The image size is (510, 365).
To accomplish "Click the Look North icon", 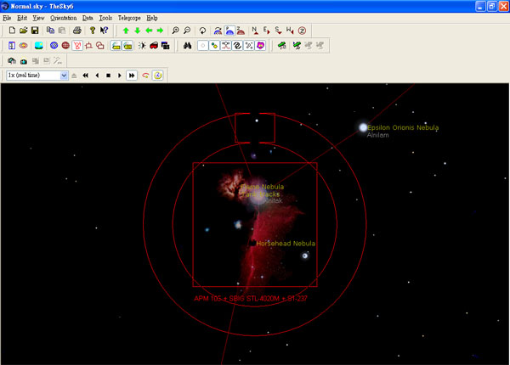I will tap(255, 31).
